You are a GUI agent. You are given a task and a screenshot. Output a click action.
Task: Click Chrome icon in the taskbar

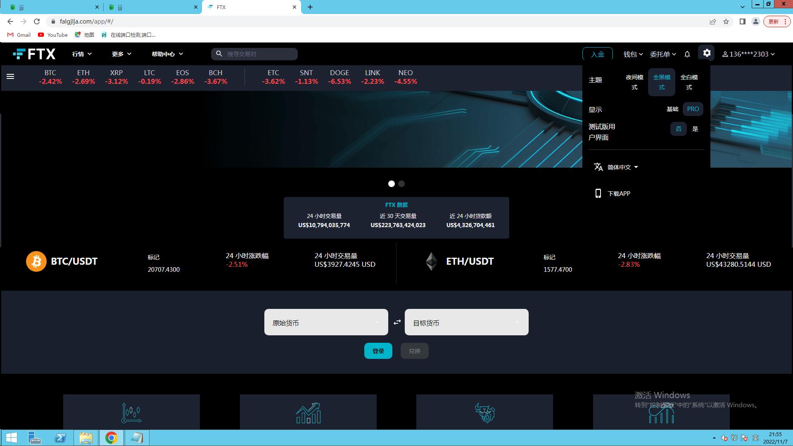click(x=111, y=438)
